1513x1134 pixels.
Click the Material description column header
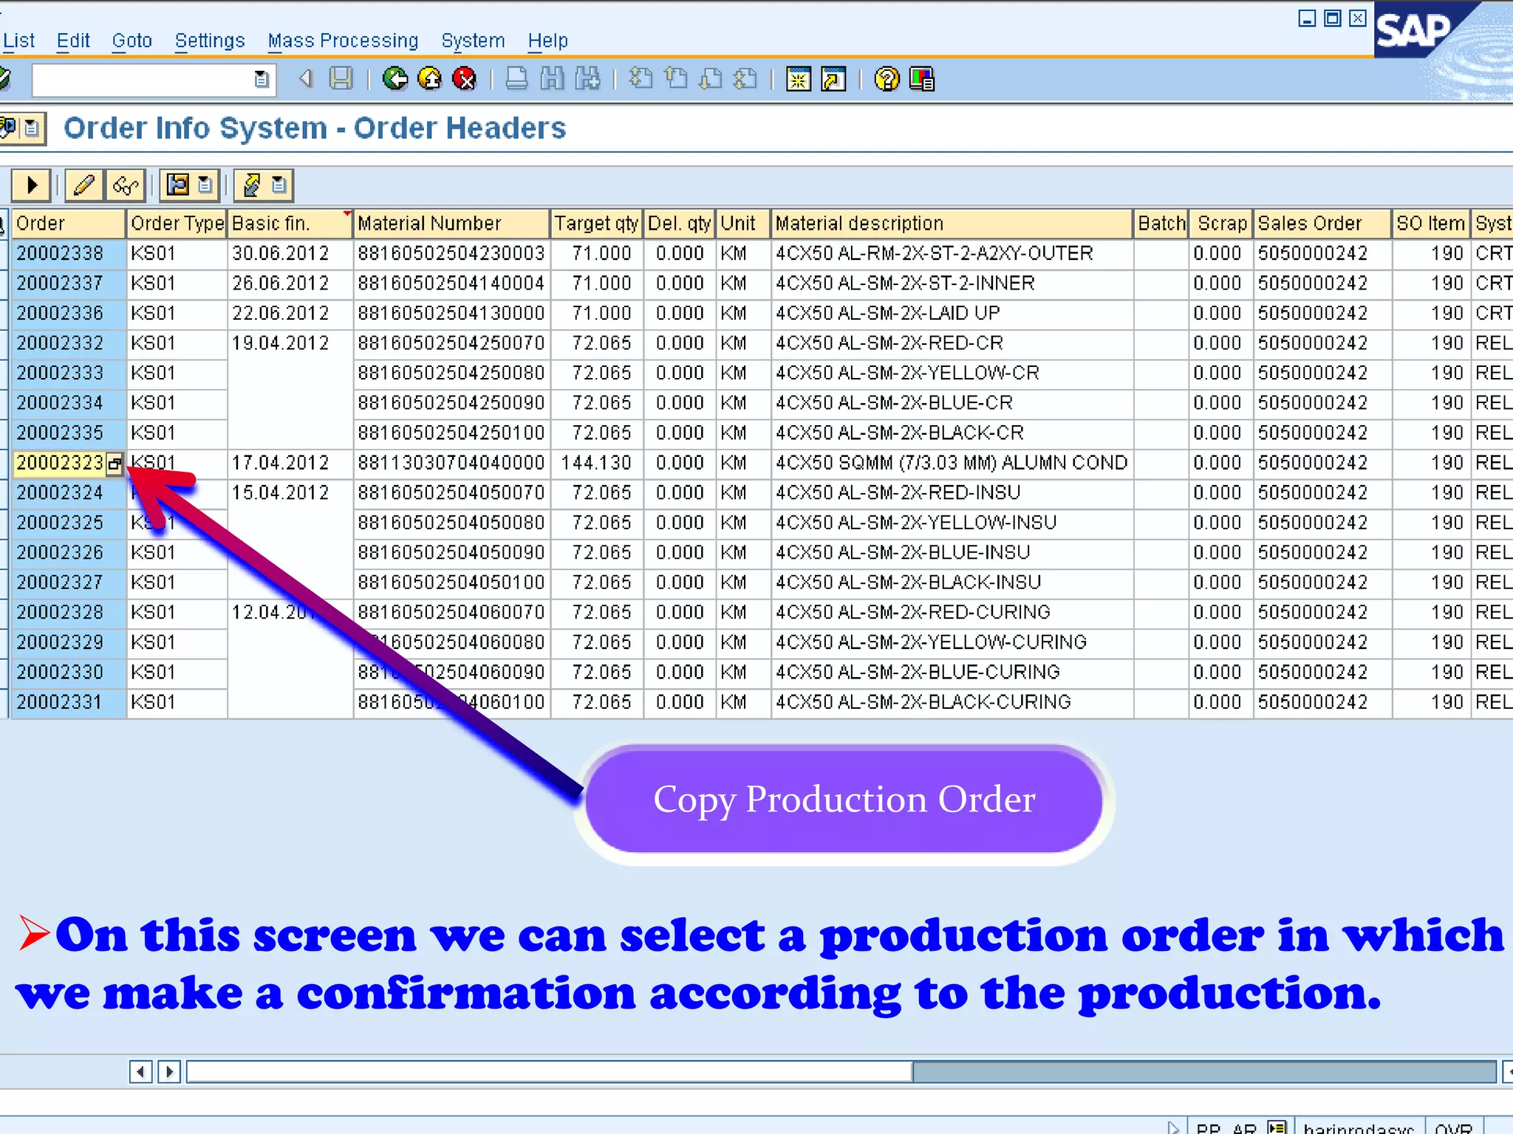(952, 224)
